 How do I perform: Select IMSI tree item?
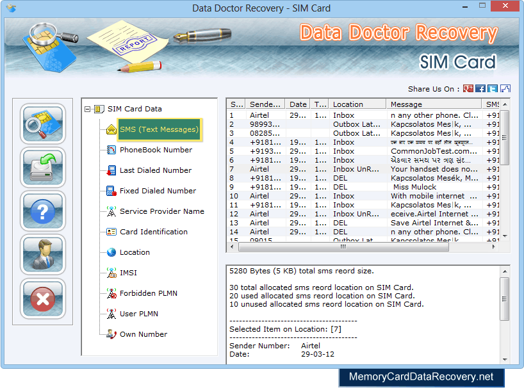coord(128,273)
